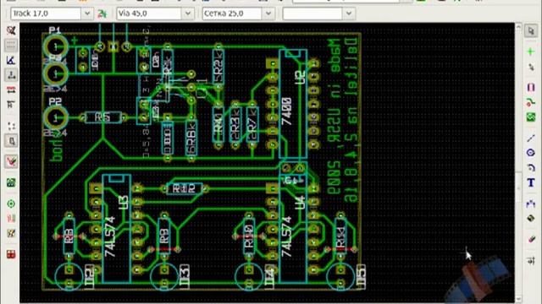Viewport: 542px width, 304px height.
Task: Set units to inches
Action: (11, 75)
